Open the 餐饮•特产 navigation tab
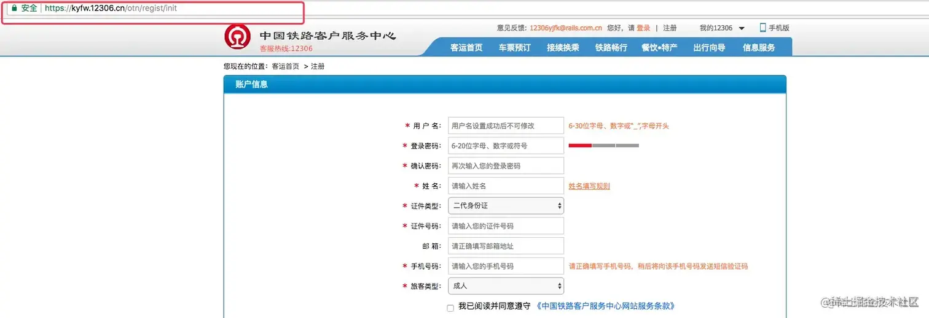This screenshot has height=318, width=929. pyautogui.click(x=660, y=47)
